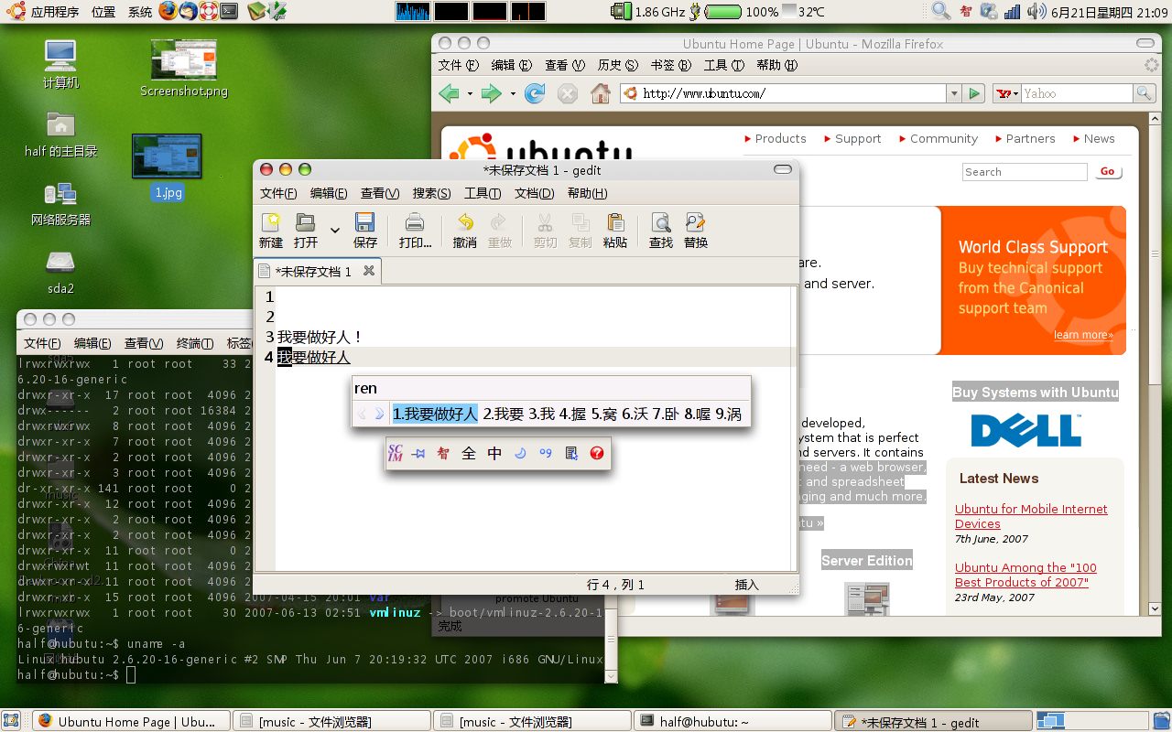The width and height of the screenshot is (1172, 732).
Task: Click the volume speaker icon in top panel
Action: 1036,11
